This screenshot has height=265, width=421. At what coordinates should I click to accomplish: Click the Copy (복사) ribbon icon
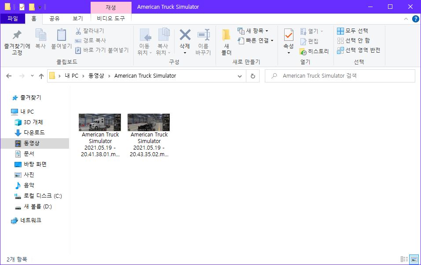(x=40, y=35)
